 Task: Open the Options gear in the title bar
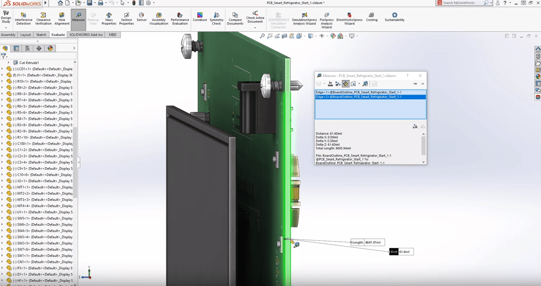(149, 3)
